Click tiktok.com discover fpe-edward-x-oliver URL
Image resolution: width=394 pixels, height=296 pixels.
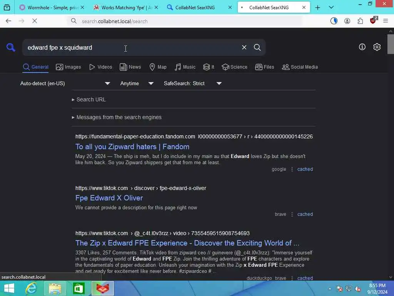[141, 188]
